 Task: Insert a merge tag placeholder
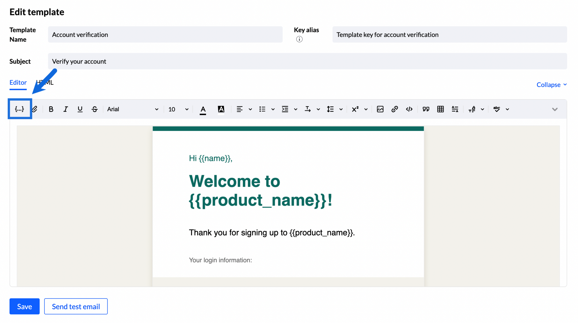point(19,109)
